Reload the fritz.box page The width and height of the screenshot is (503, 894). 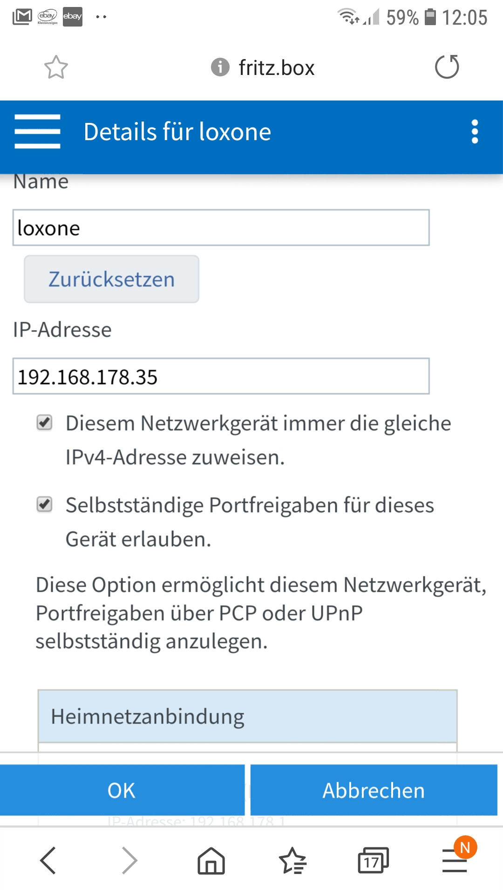coord(447,67)
